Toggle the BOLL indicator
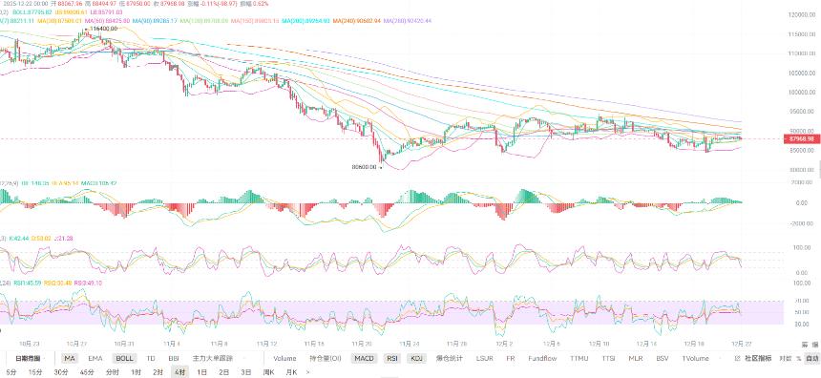Image resolution: width=821 pixels, height=378 pixels. pos(124,359)
